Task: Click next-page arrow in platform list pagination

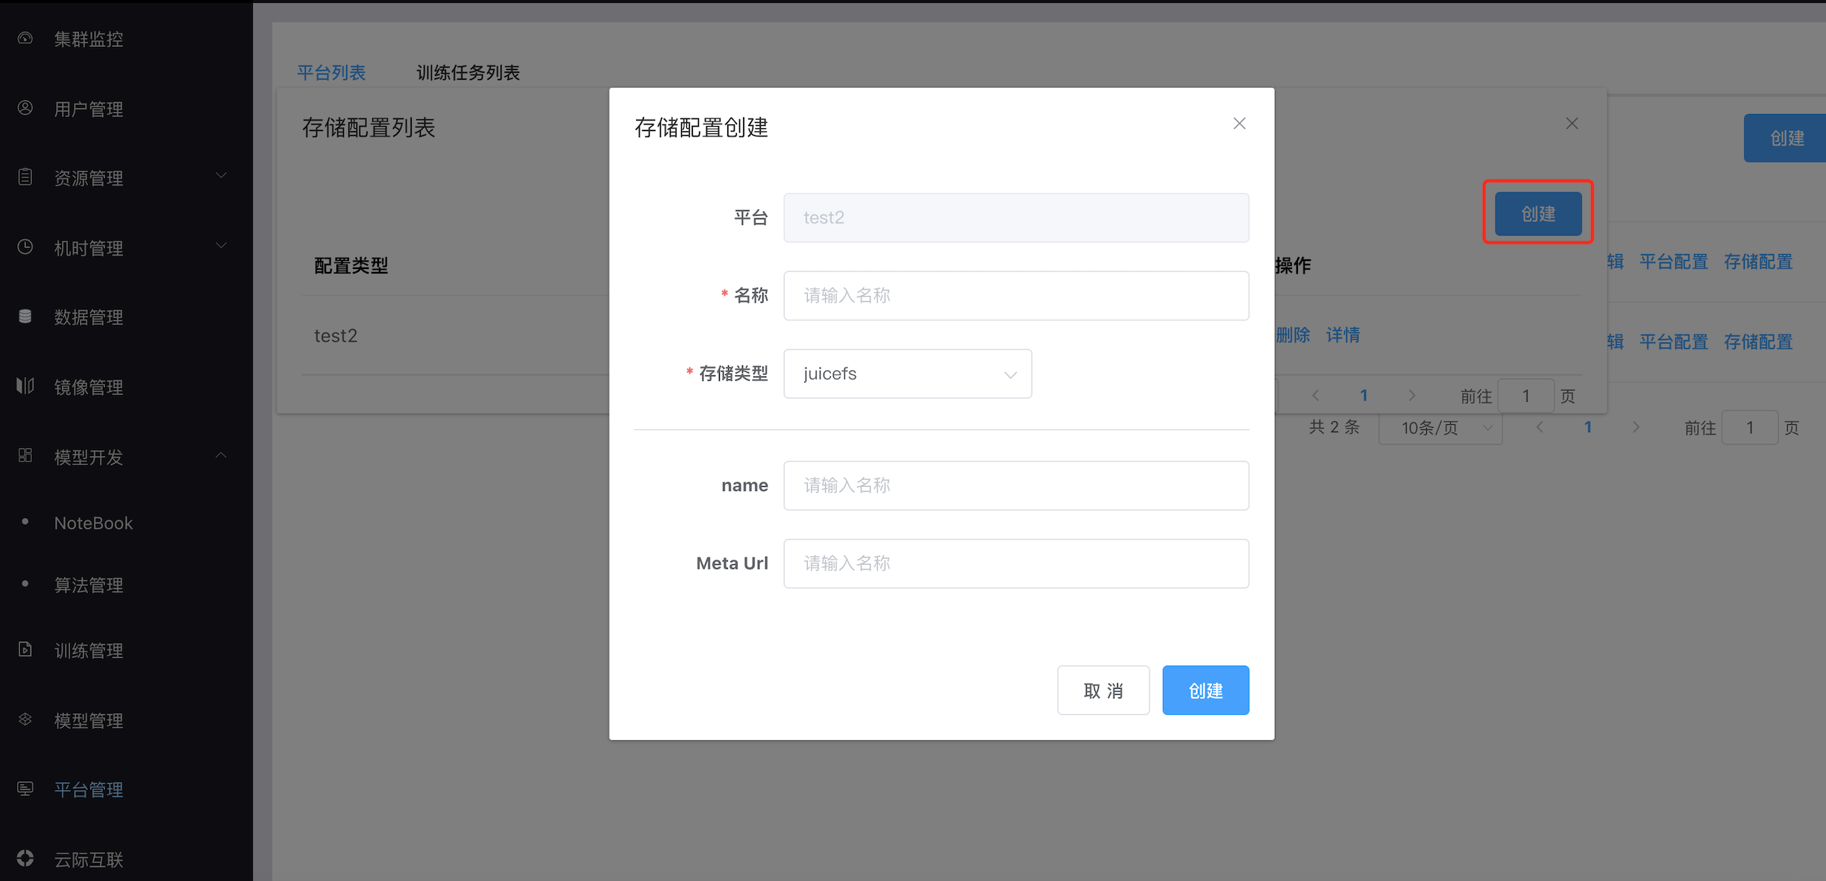Action: tap(1636, 427)
